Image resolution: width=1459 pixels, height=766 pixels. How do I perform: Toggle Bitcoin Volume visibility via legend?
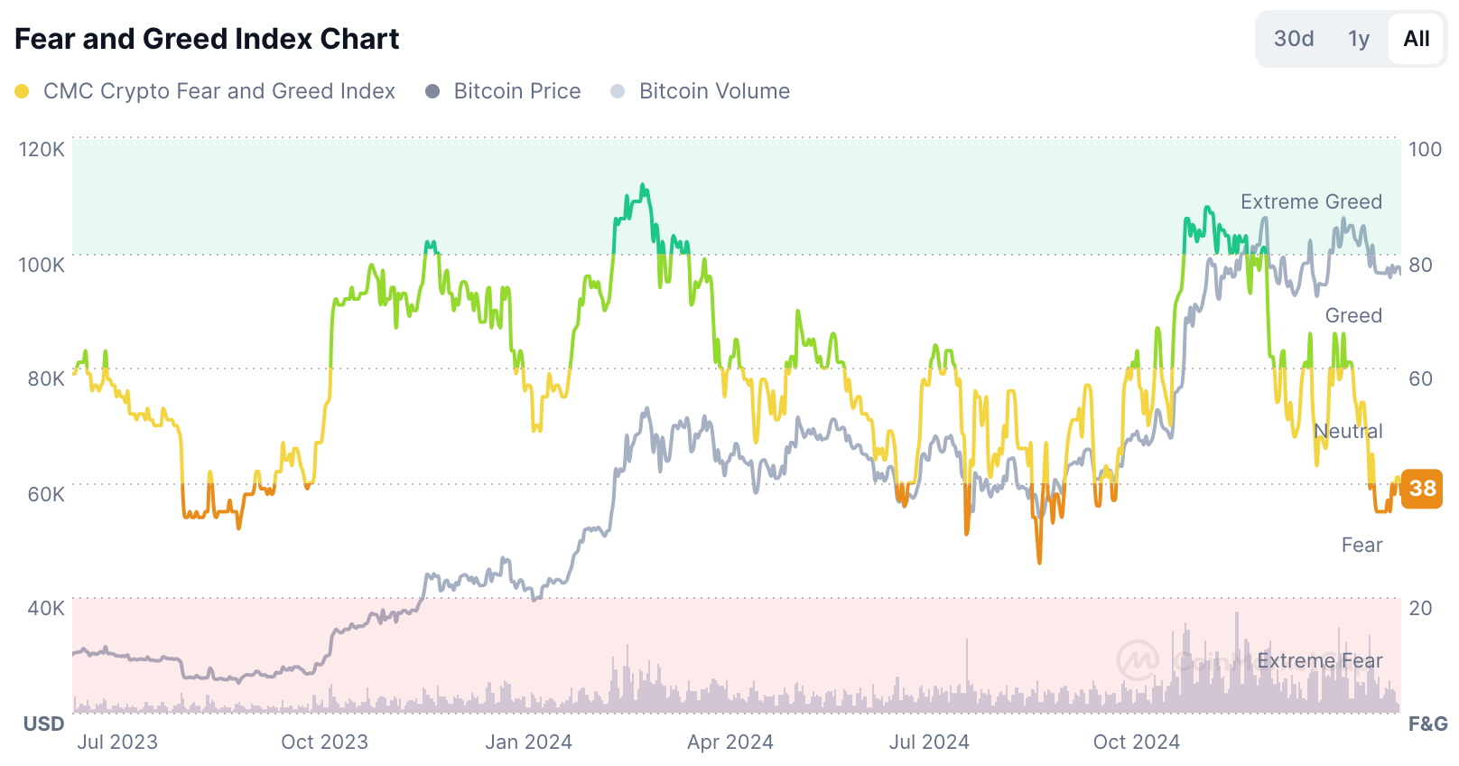pyautogui.click(x=713, y=90)
